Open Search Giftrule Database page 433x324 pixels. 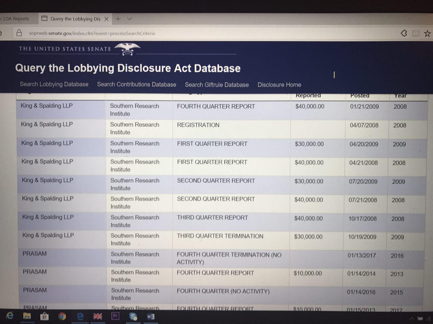coord(216,85)
